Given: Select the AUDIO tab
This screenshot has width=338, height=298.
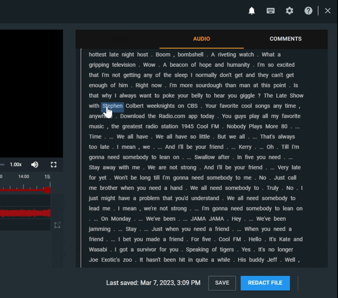Looking at the screenshot, I should [x=202, y=39].
